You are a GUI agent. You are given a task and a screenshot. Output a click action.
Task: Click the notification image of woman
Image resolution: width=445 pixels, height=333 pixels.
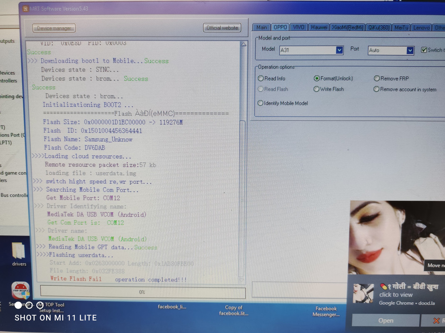[397, 237]
